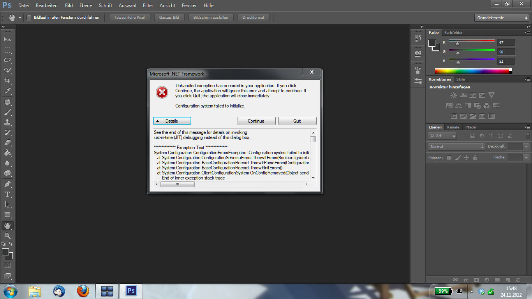Toggle Quick Mask mode
Viewport: 532px width, 299px height.
click(x=7, y=265)
